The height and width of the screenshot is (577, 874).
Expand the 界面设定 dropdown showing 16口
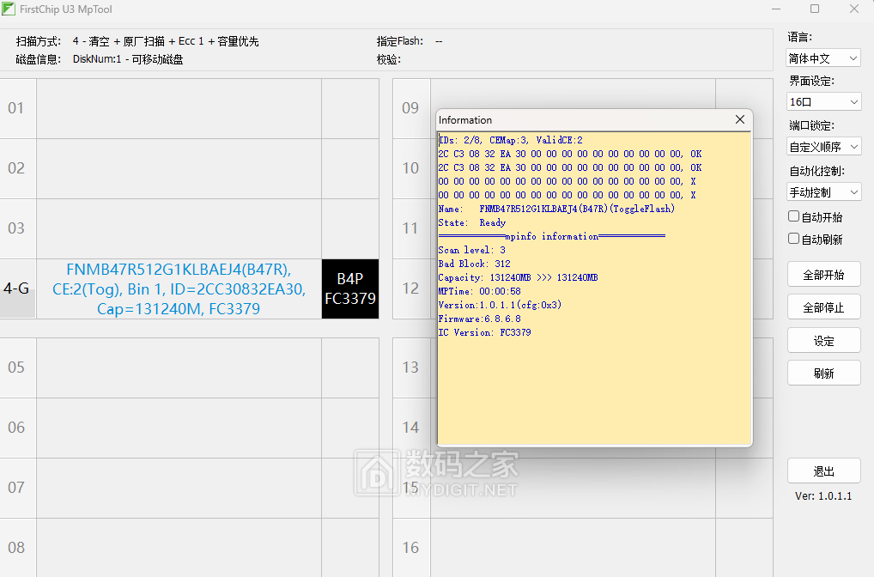tap(823, 102)
